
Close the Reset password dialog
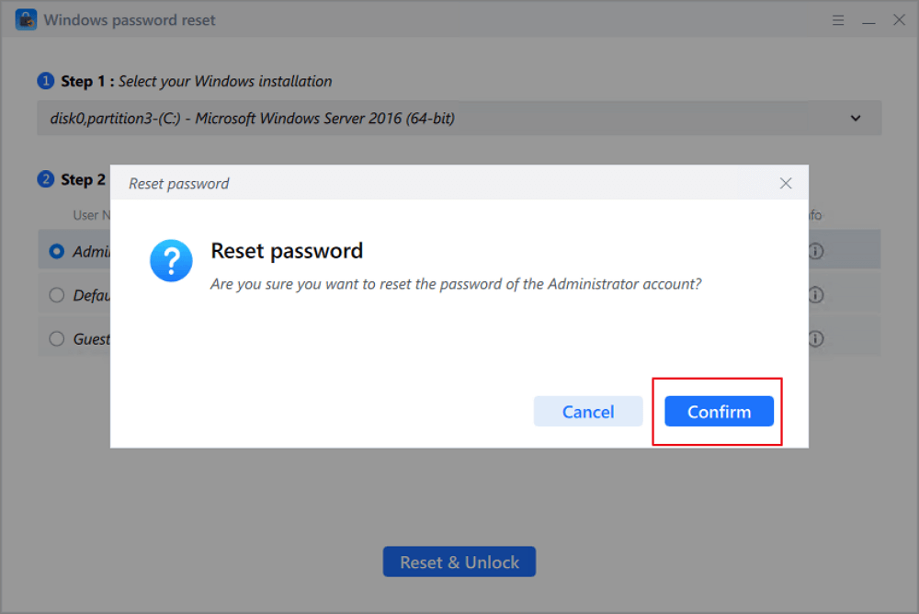(786, 183)
